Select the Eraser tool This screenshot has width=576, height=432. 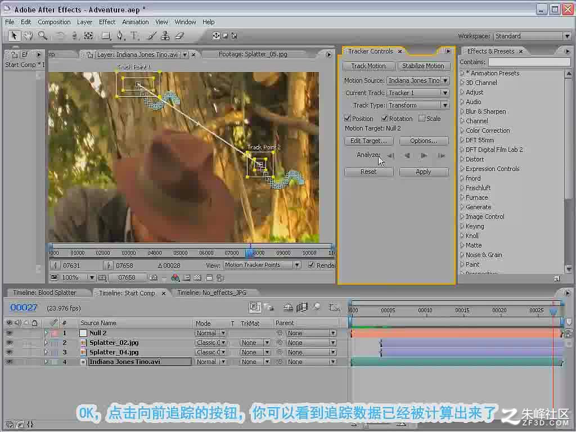click(x=179, y=36)
